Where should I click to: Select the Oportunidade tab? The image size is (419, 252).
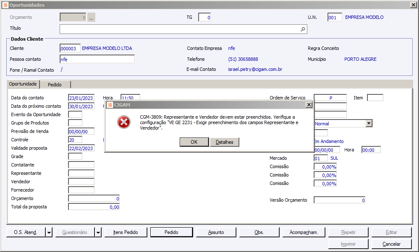tap(23, 84)
